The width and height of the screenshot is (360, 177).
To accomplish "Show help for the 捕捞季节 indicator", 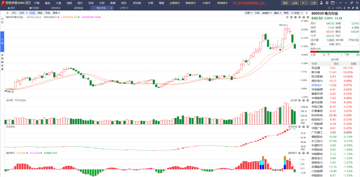I will [x=304, y=153].
